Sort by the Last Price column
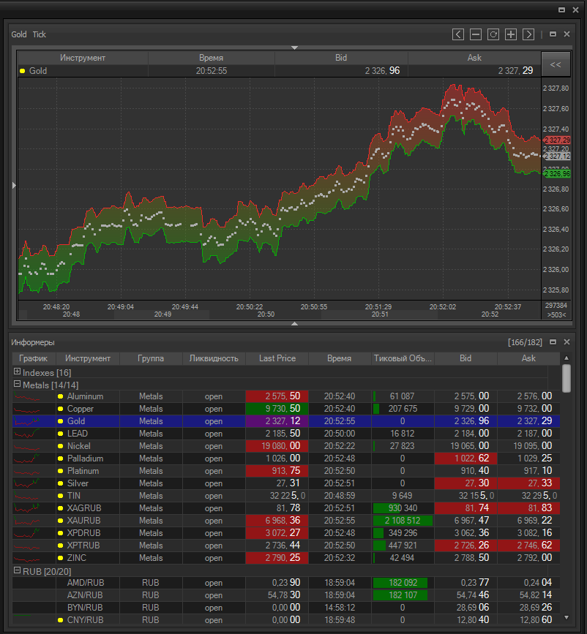587x634 pixels. (277, 358)
